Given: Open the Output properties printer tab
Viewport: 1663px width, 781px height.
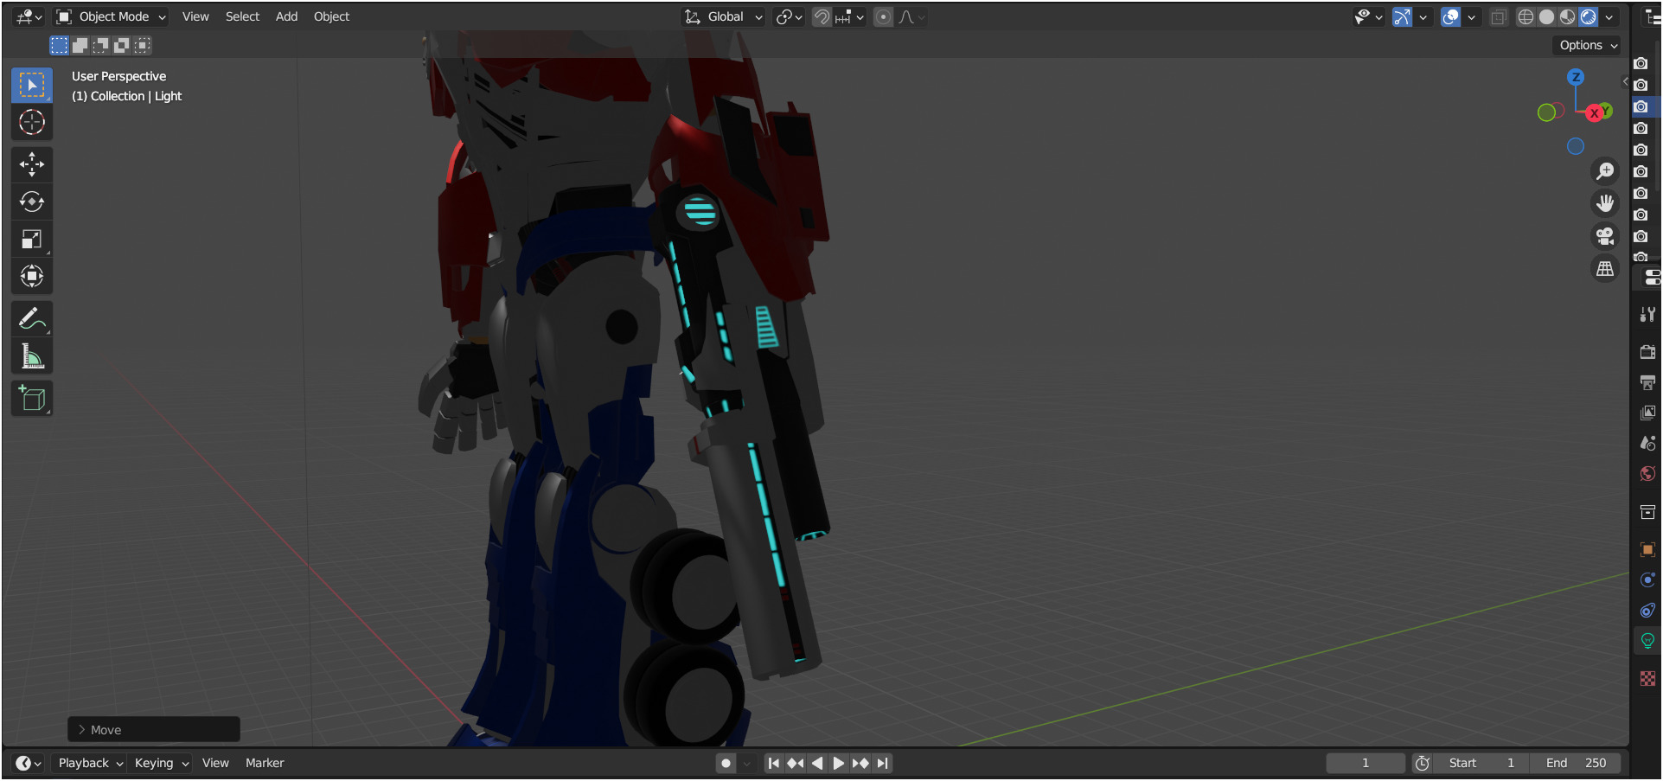Looking at the screenshot, I should (x=1647, y=382).
